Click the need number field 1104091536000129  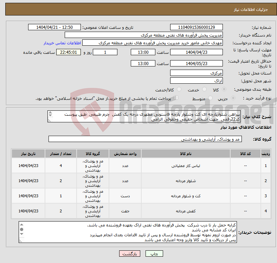197,27
